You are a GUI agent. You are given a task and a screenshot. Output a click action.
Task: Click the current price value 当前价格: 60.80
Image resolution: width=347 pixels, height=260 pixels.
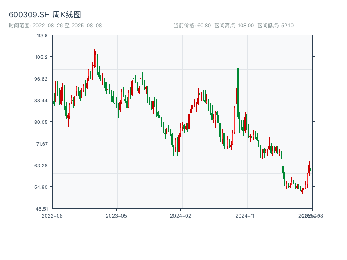192,26
